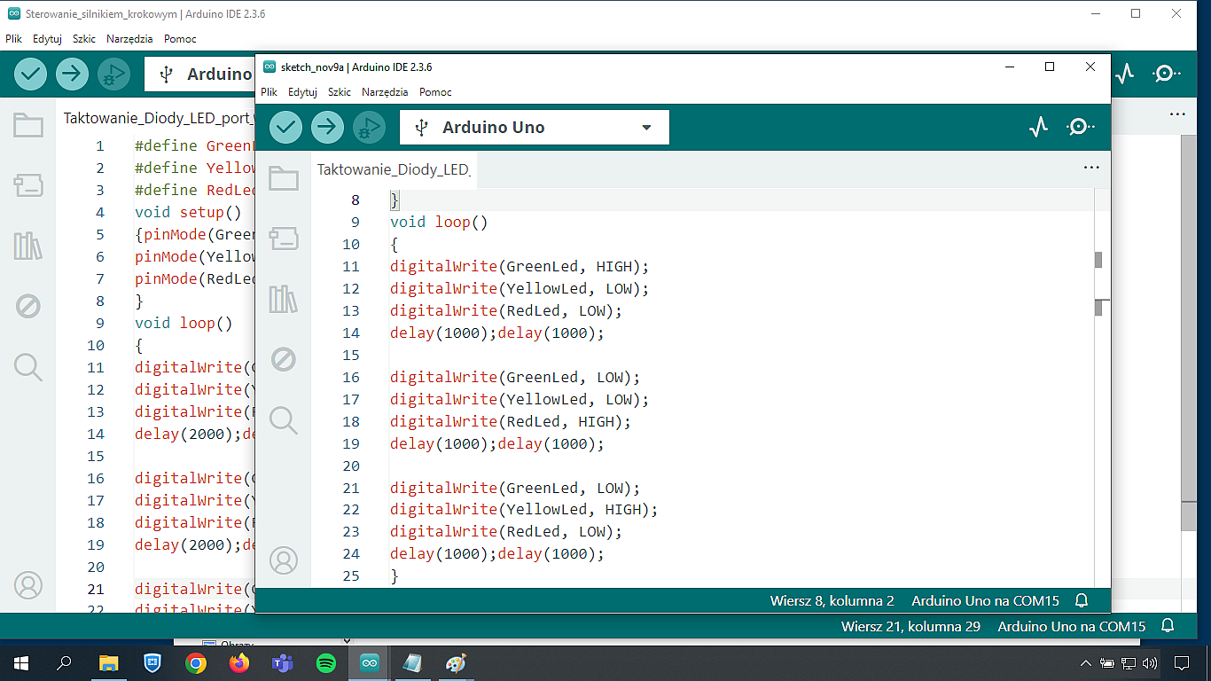The image size is (1211, 681).
Task: Start Debug in sketch_nov9a window toolbar
Action: tap(369, 128)
